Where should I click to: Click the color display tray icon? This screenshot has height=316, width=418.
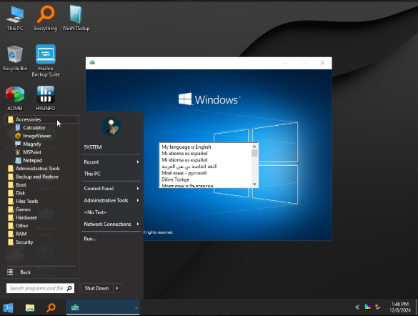tap(367, 307)
